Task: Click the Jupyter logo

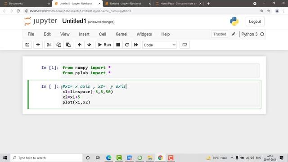Action: (41, 21)
